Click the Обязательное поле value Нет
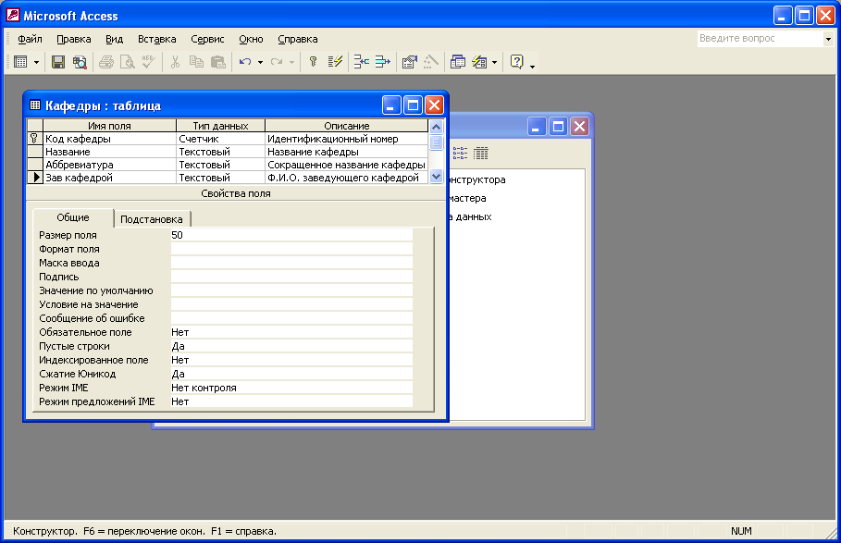 click(291, 332)
